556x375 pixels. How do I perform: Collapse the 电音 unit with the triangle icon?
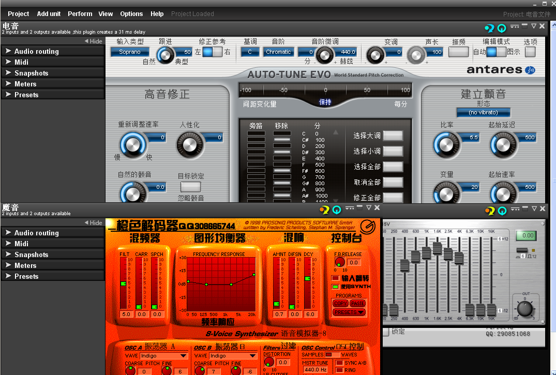(x=534, y=26)
